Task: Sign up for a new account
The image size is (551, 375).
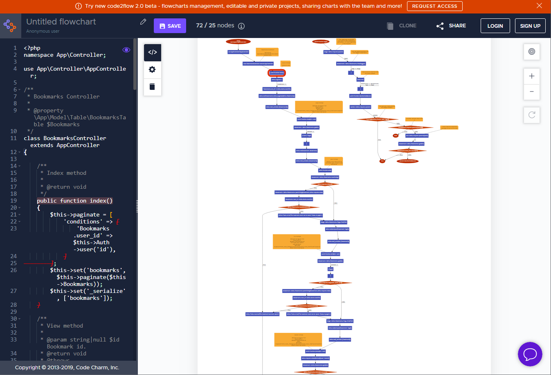Action: coord(530,25)
